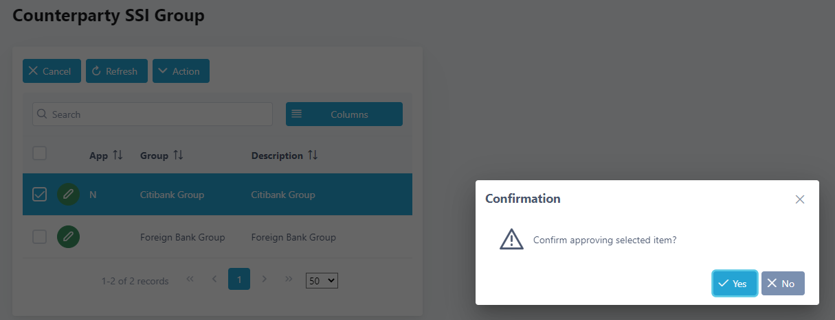Confirm approval with the Yes button

tap(734, 284)
